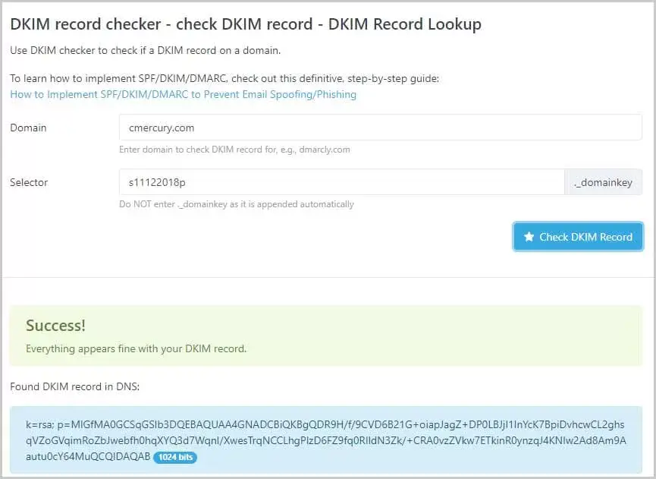Click the 'Everything appears fine' success message

click(x=136, y=349)
